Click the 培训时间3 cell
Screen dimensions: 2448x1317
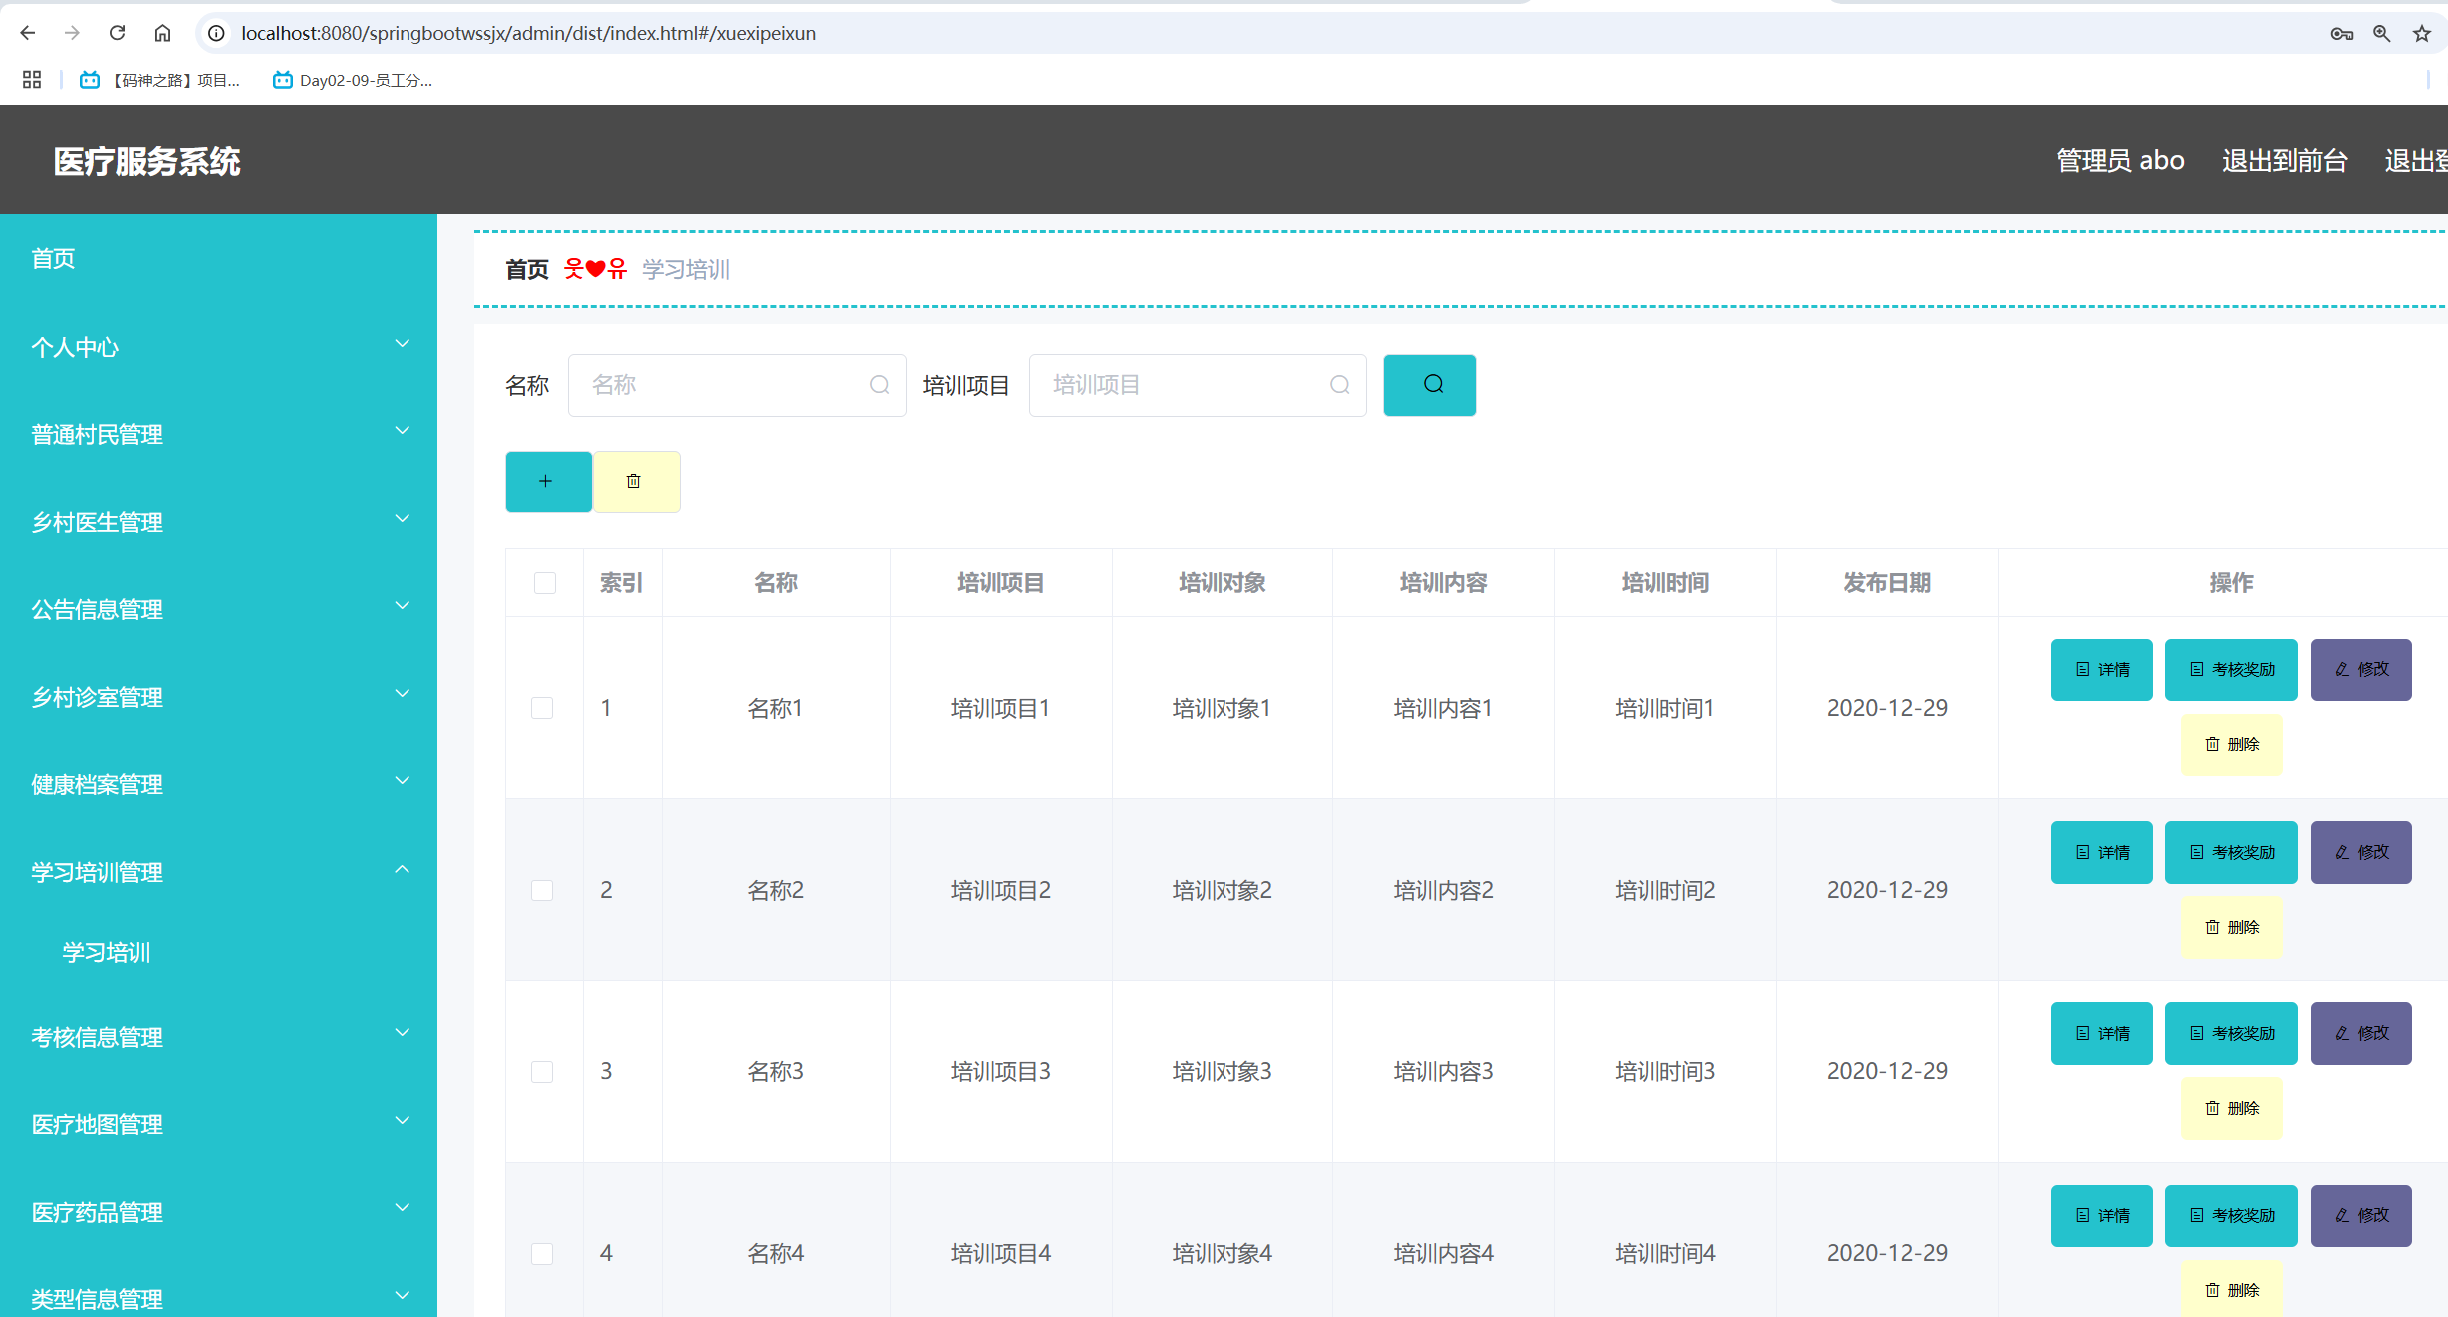(1665, 1072)
